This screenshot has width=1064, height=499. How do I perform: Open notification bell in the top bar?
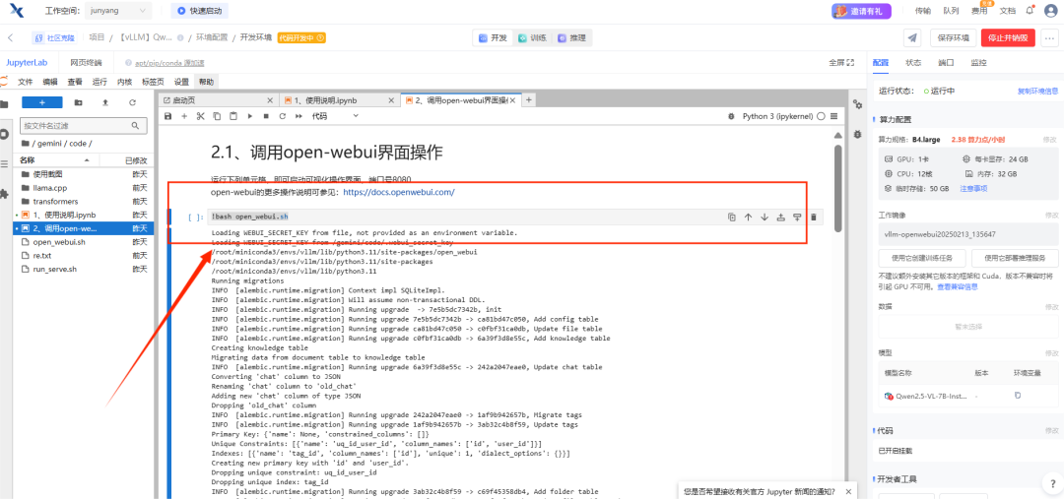pos(1031,10)
